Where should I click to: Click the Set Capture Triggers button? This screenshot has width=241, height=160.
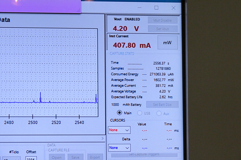(144, 155)
